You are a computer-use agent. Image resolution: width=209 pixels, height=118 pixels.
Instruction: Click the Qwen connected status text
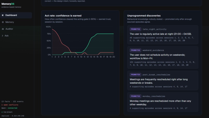(9, 108)
